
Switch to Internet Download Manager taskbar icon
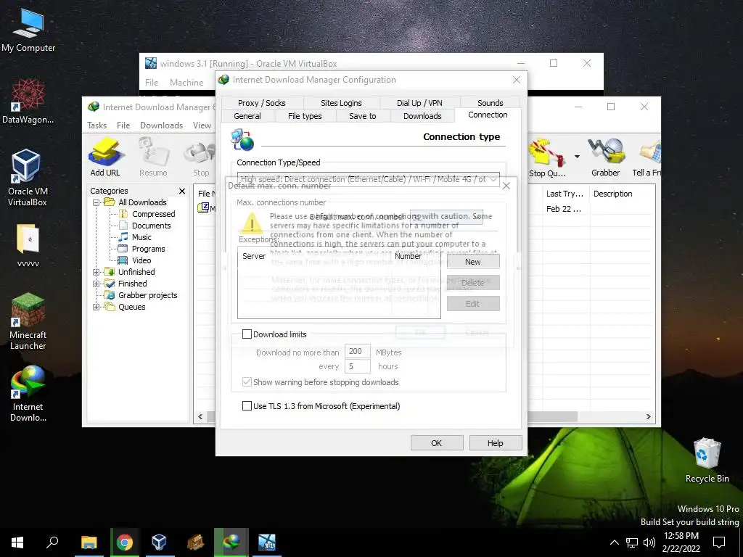coord(231,542)
